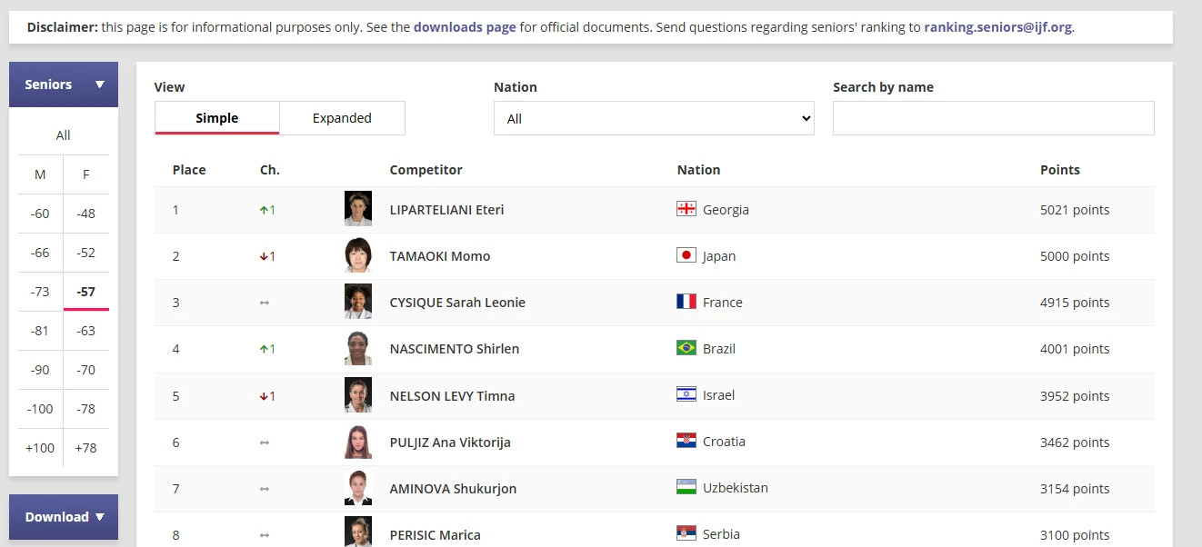Click Georgia flag icon
Screen dimensions: 1202x547
click(686, 209)
